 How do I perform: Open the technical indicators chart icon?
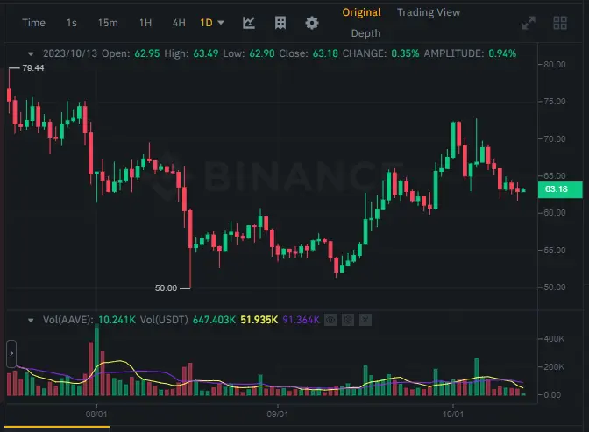[x=249, y=23]
